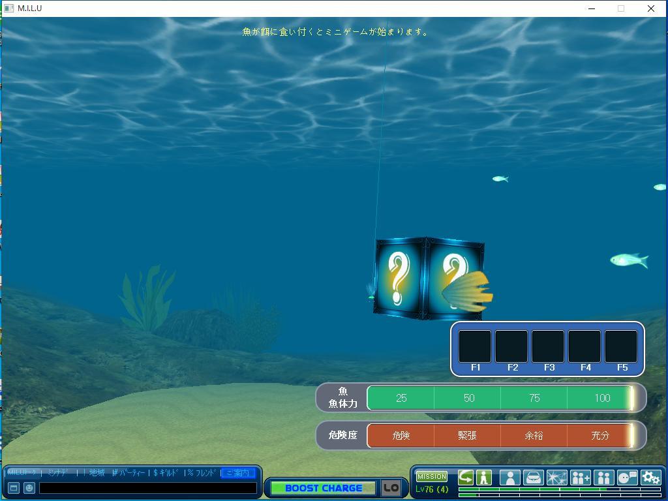Select the パーティー chat tab
This screenshot has width=668, height=501.
[131, 473]
